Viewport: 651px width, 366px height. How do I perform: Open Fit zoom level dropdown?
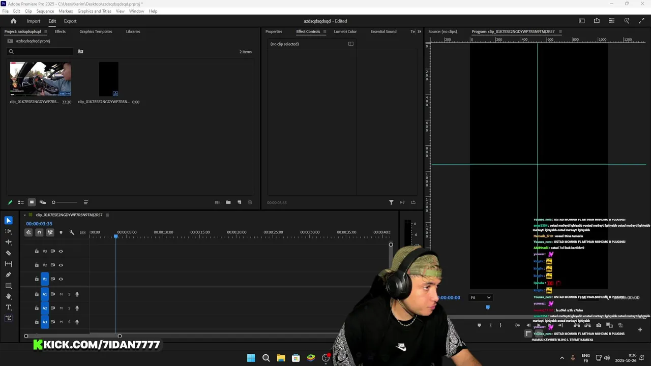(481, 297)
